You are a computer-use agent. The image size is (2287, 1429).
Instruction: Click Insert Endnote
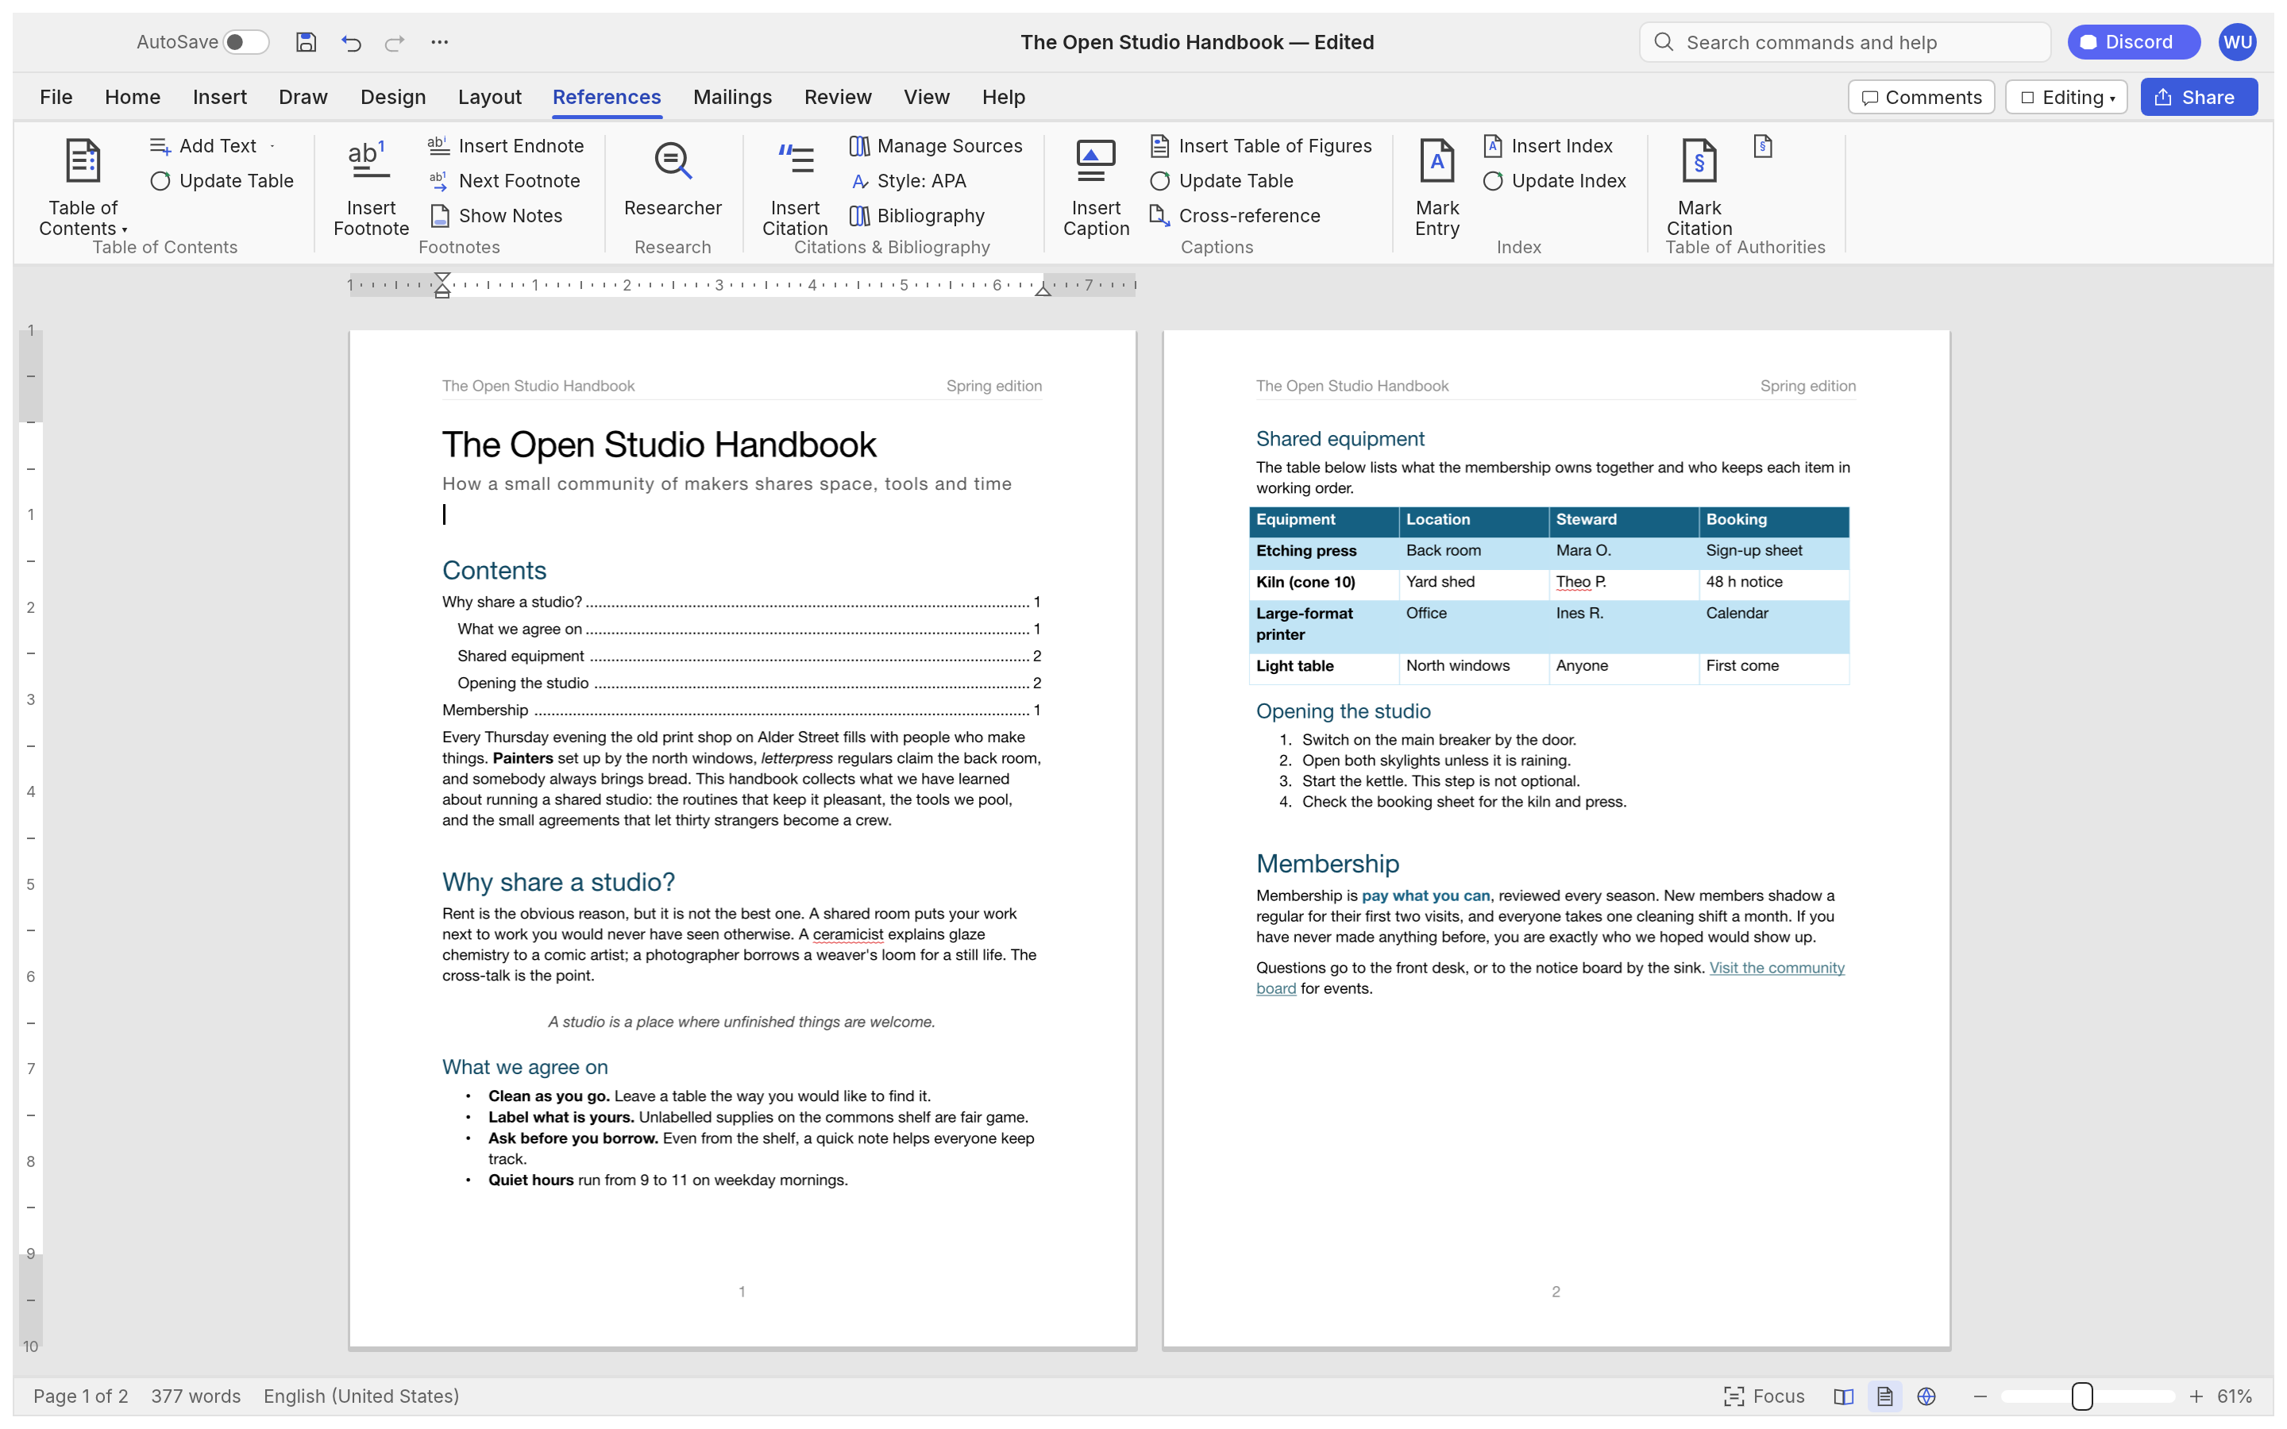click(506, 145)
